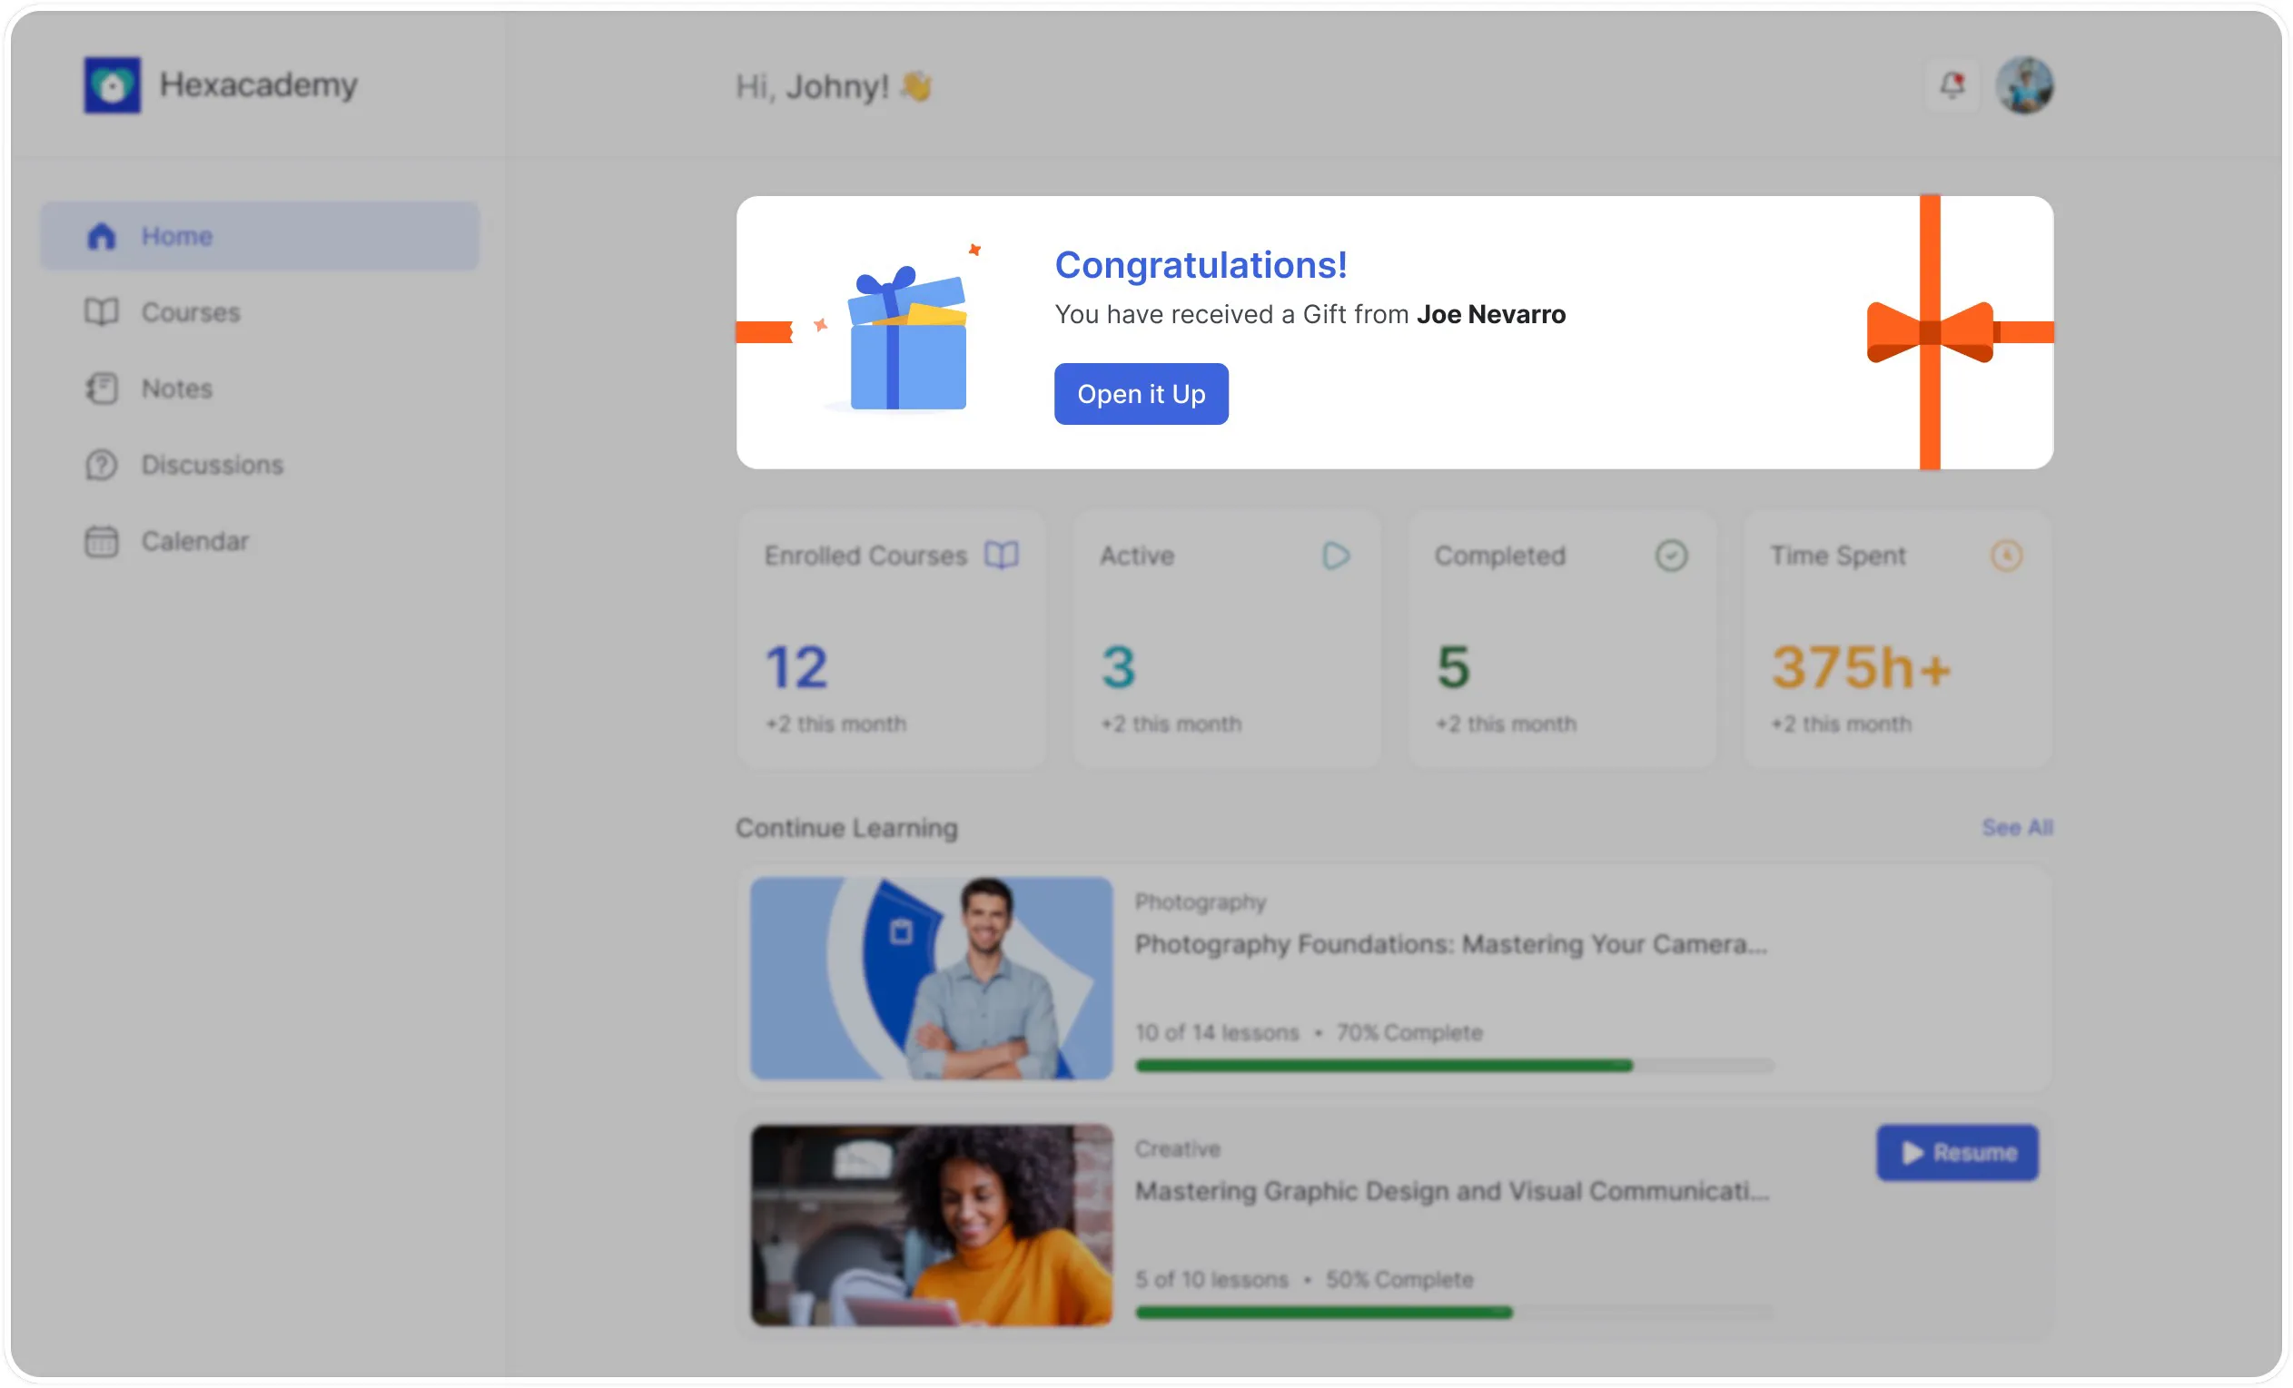Click the 70% Complete label
The image size is (2293, 1388).
pos(1408,1033)
